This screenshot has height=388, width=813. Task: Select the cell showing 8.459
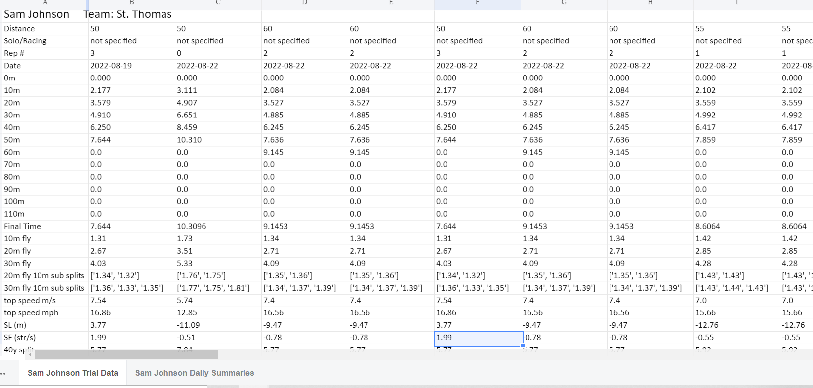pos(218,127)
